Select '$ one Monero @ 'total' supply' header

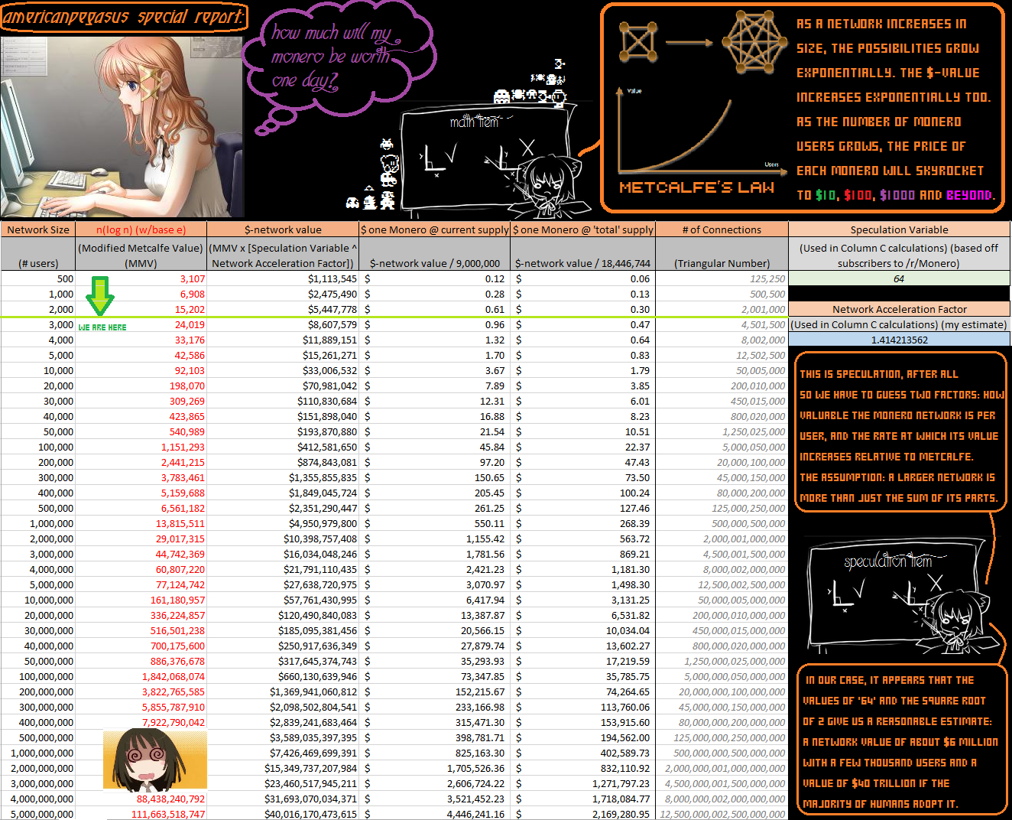(583, 229)
